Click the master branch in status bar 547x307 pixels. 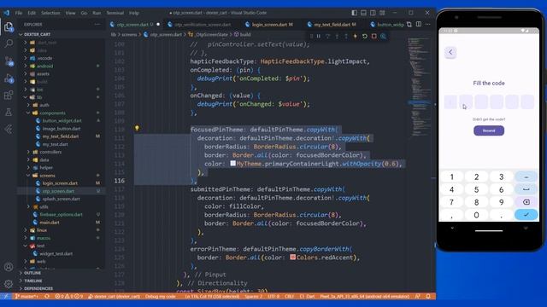coord(26,296)
